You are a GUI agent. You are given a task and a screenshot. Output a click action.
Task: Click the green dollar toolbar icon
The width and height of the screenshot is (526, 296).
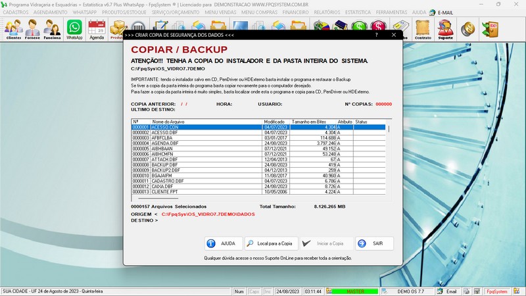pos(359,26)
